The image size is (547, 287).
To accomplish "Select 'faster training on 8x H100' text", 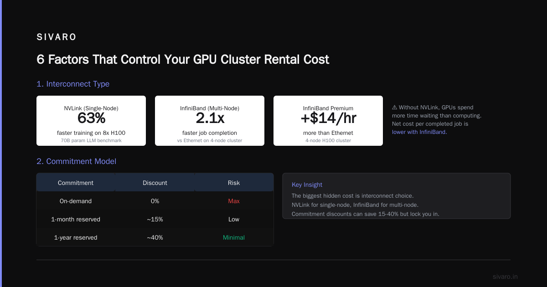I will (91, 133).
